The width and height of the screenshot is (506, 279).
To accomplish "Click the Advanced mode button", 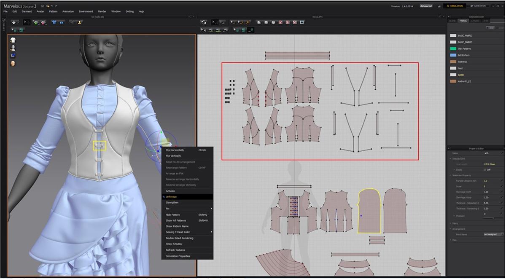I will (426, 6).
